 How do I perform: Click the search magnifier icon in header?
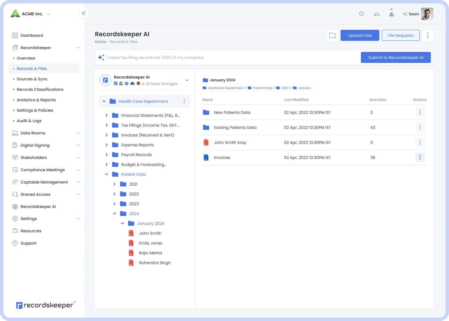click(361, 14)
